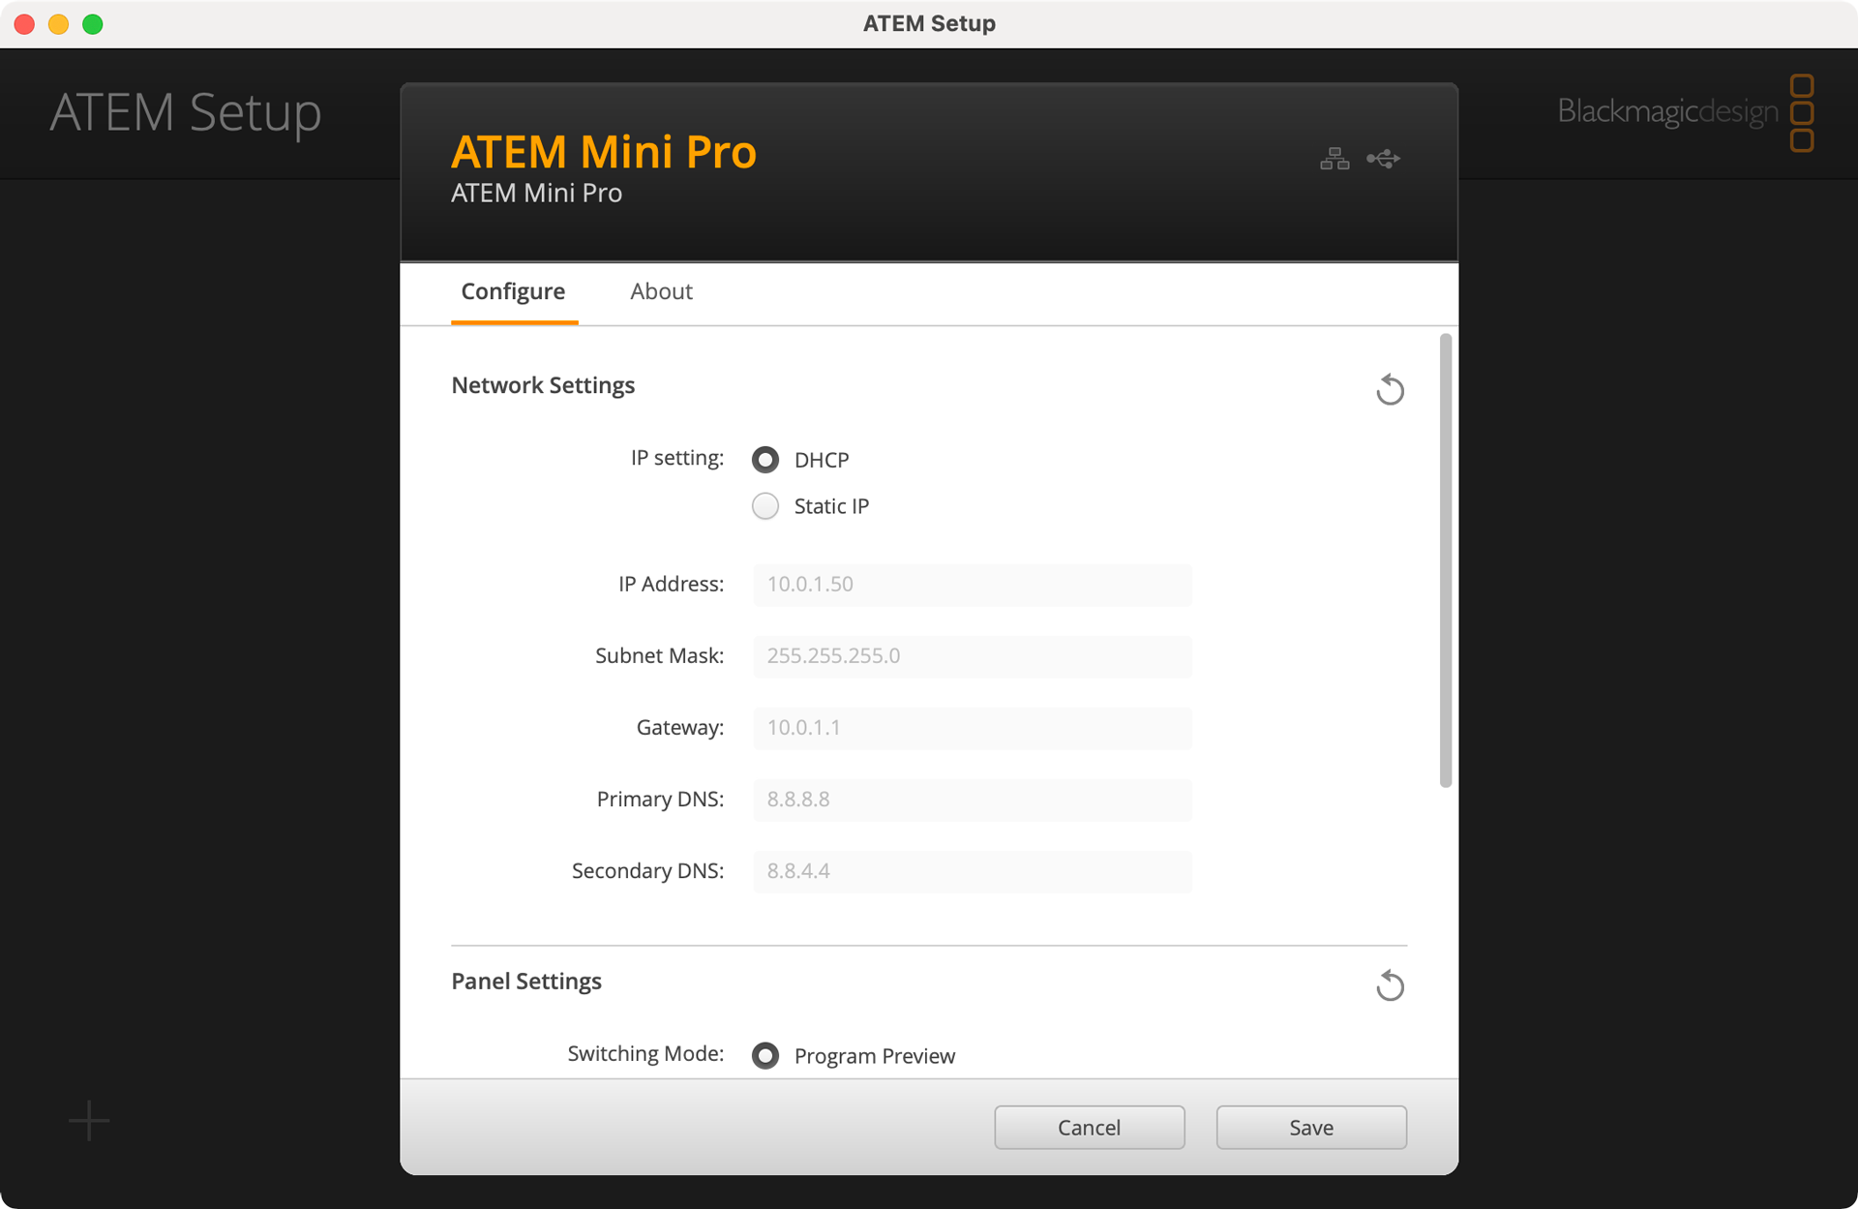Click the Network Settings heading
Viewport: 1858px width, 1209px height.
click(x=543, y=385)
